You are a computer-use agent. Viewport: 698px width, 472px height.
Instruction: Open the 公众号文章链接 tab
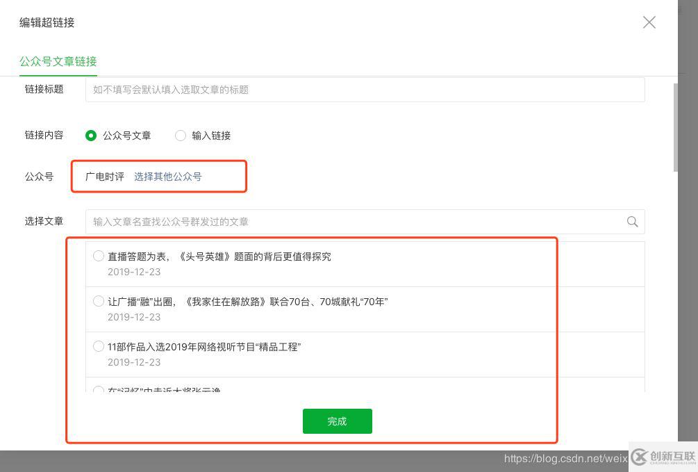pos(58,61)
